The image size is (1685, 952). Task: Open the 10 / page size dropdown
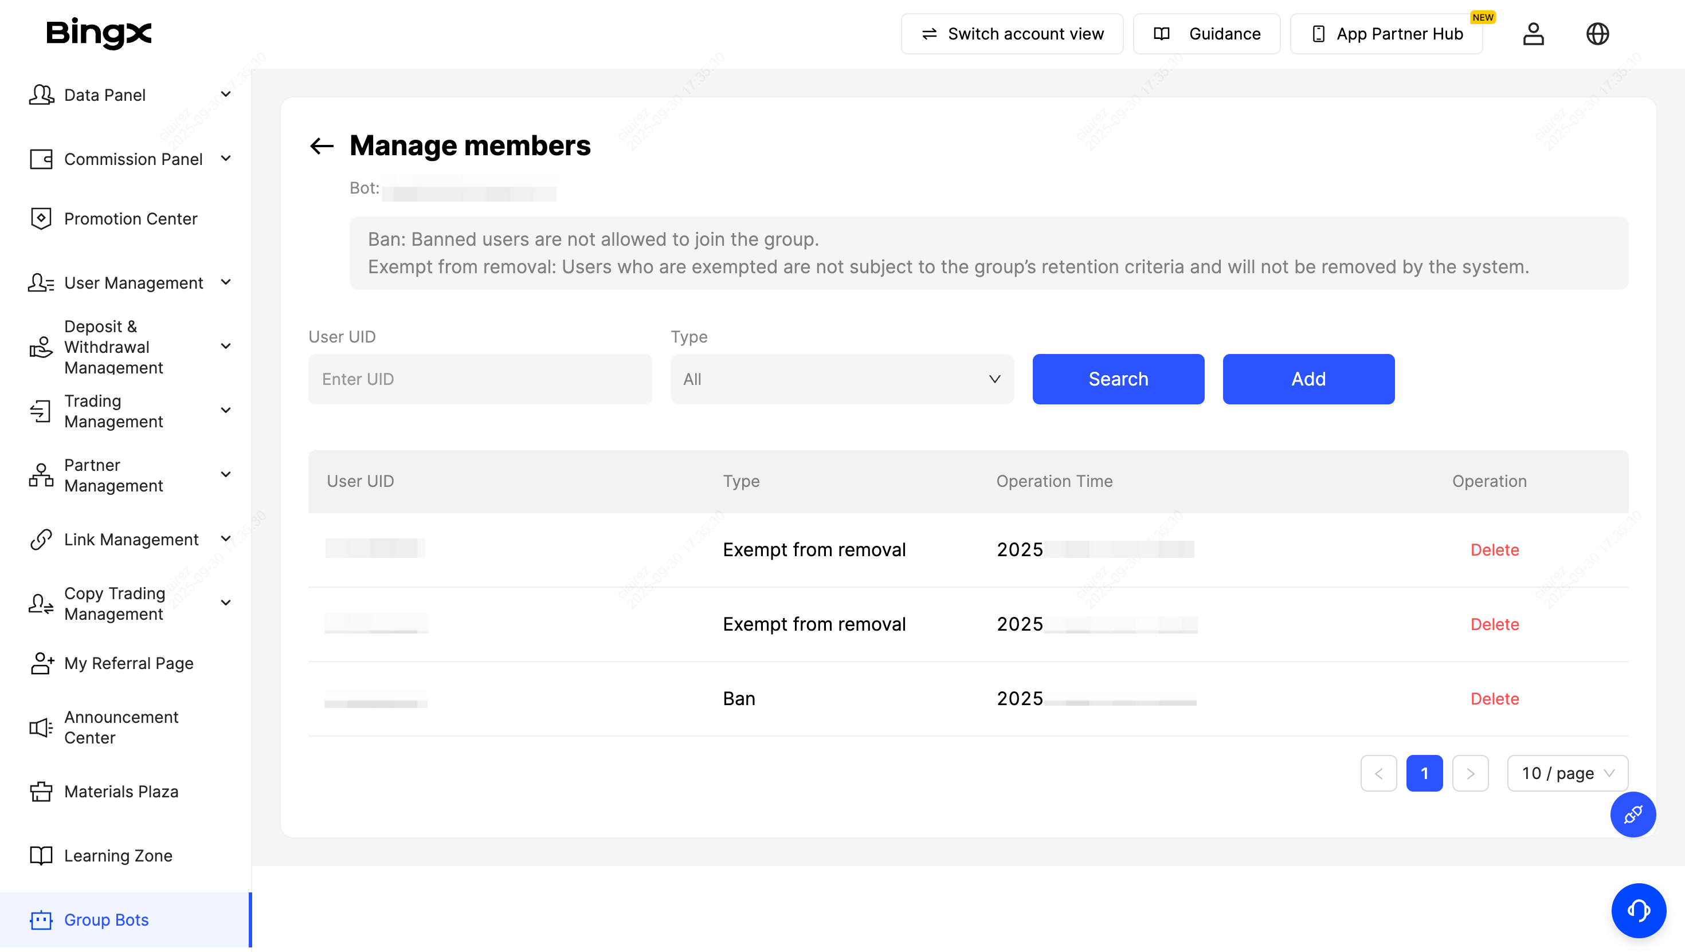pos(1566,773)
